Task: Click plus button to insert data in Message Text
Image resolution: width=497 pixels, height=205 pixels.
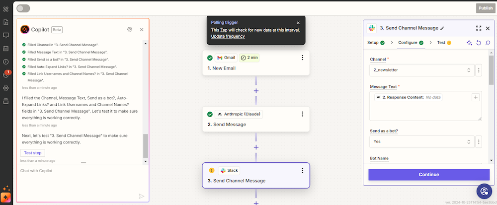Action: [476, 97]
